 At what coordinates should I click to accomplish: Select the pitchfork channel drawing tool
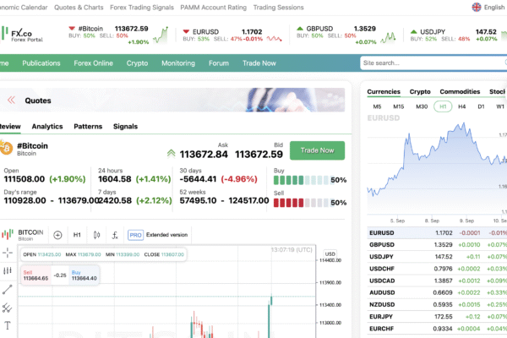coord(7,308)
